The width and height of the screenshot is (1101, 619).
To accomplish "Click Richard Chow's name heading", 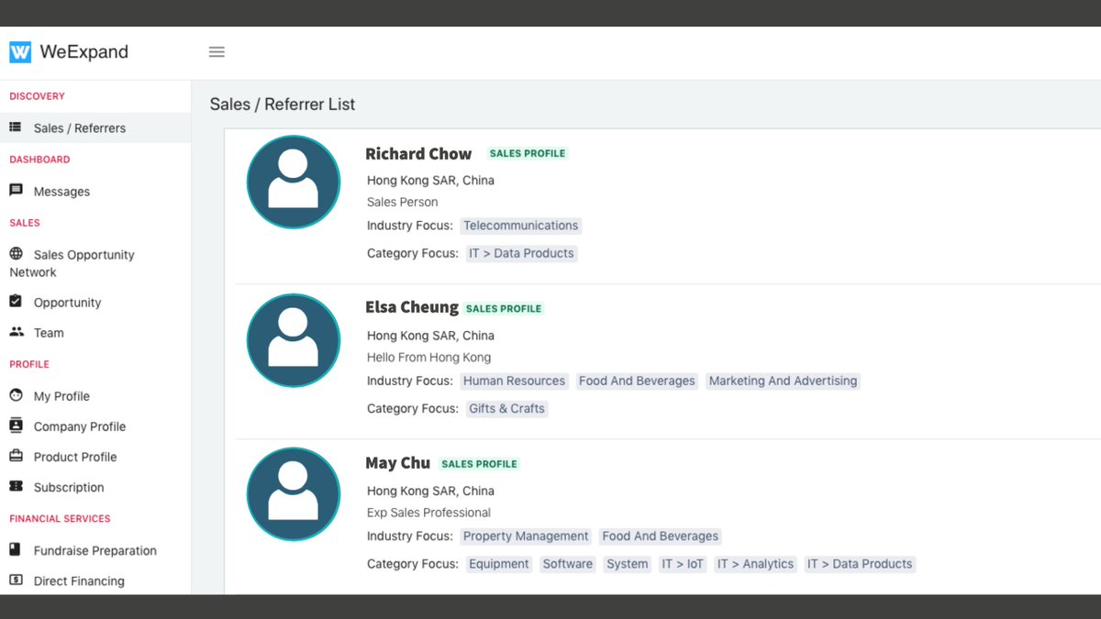I will pos(418,153).
